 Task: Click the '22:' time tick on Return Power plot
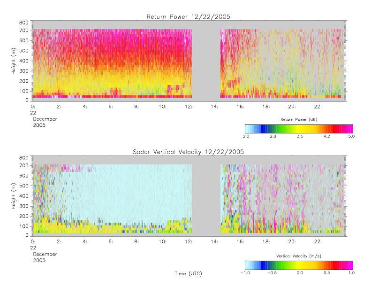318,107
